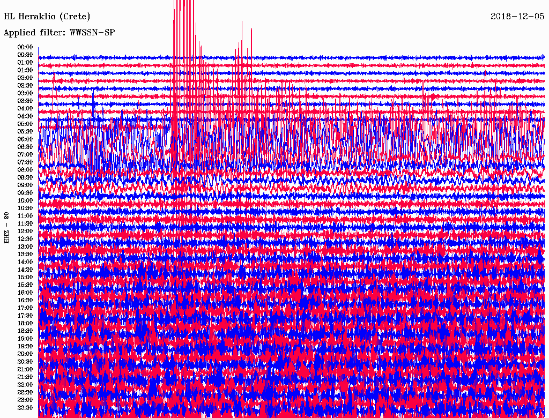Click the 23:00 time label
This screenshot has height=418, width=549.
pos(25,400)
